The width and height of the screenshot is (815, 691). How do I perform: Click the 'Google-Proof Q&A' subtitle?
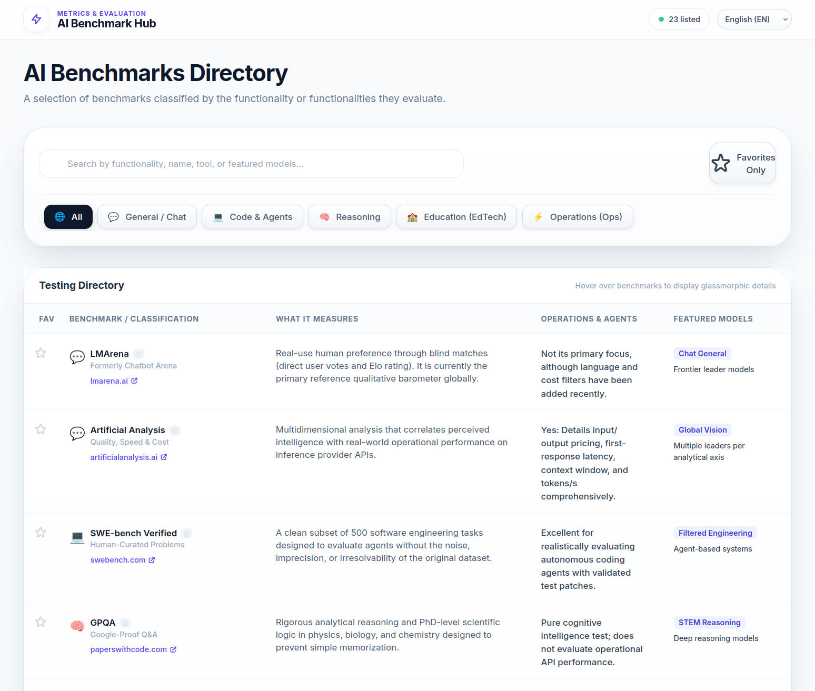(x=124, y=635)
